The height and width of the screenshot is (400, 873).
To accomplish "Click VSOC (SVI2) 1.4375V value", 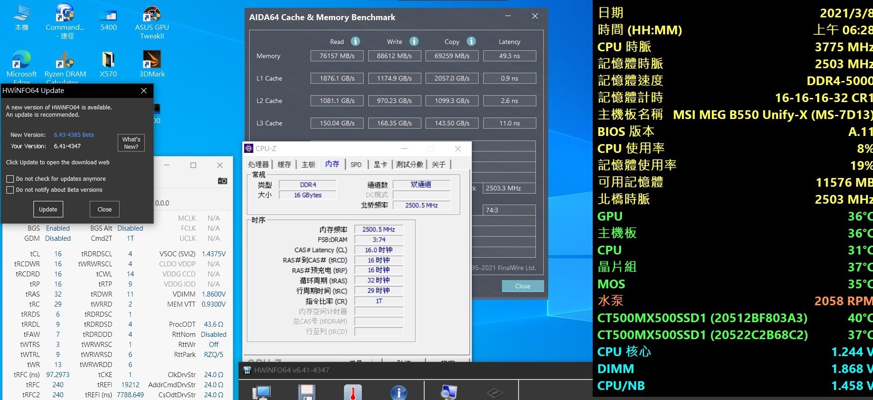I will click(x=214, y=254).
